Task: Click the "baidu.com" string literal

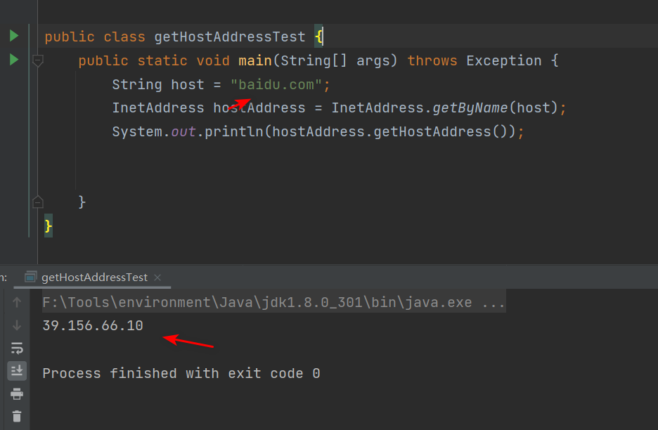Action: click(276, 84)
